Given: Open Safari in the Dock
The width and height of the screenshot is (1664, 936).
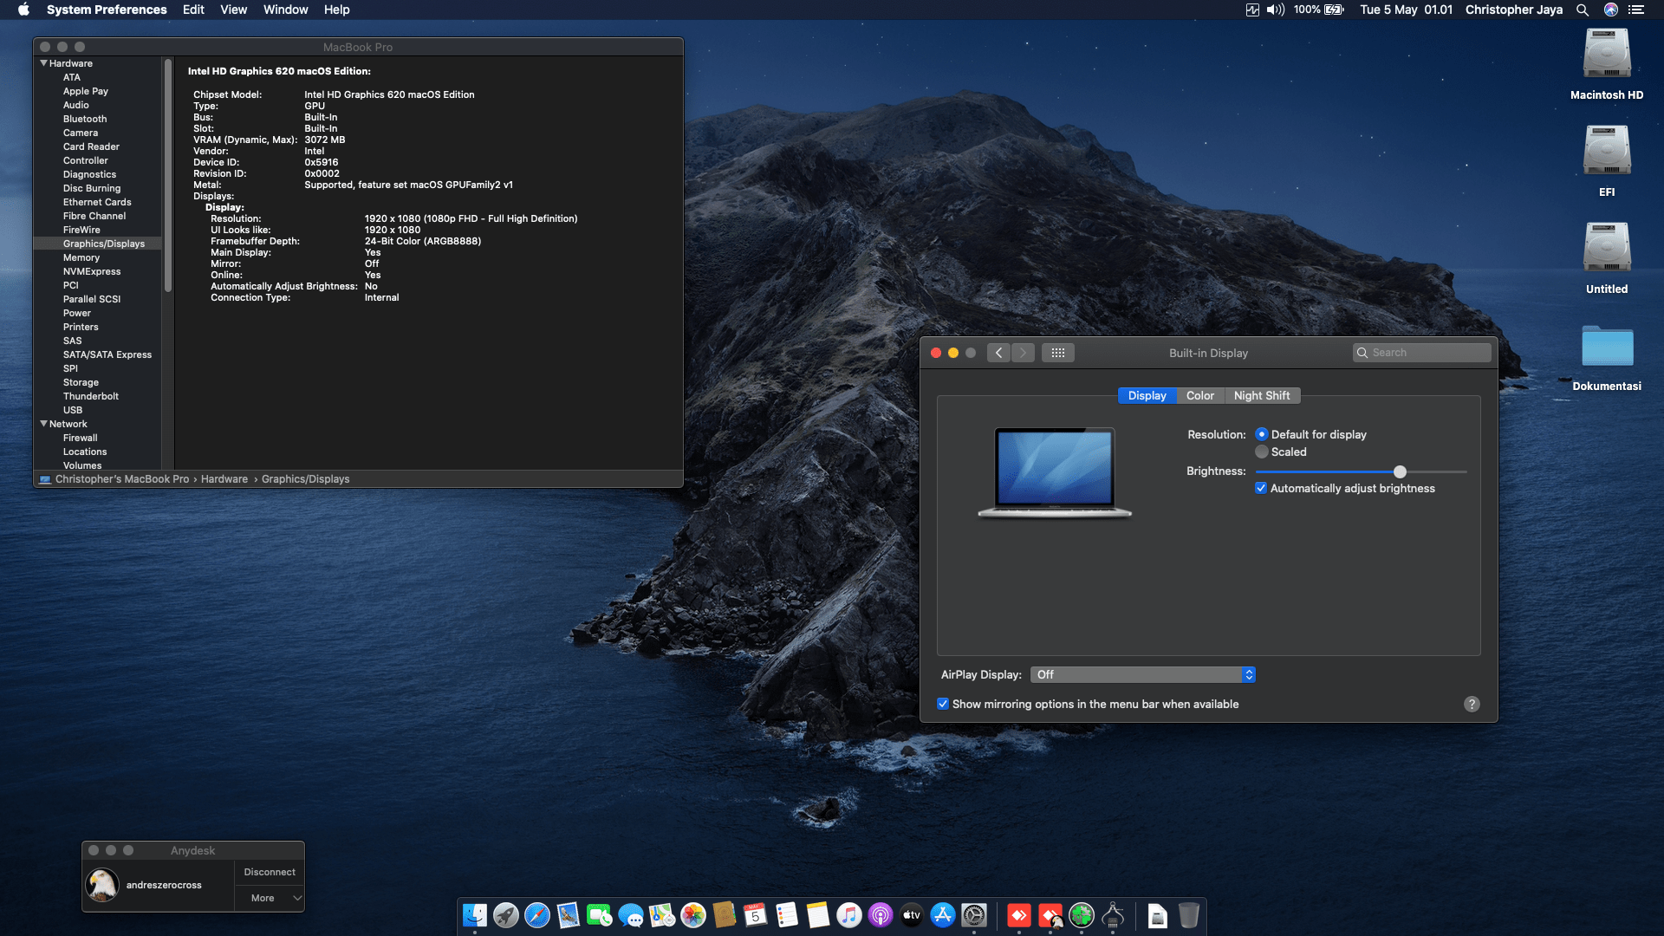Looking at the screenshot, I should [x=537, y=915].
